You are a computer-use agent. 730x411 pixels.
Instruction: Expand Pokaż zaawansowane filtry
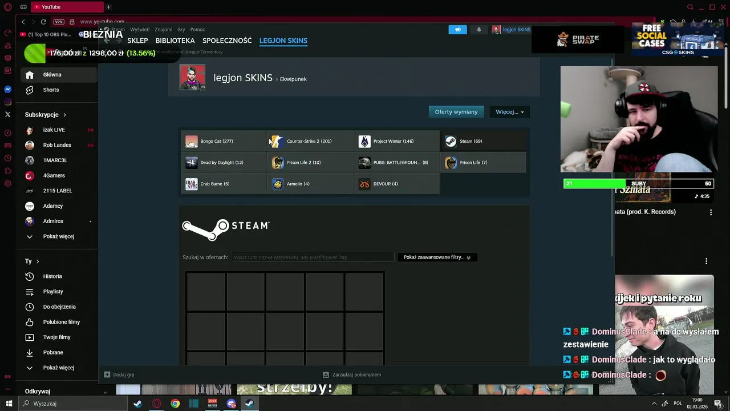click(x=437, y=257)
